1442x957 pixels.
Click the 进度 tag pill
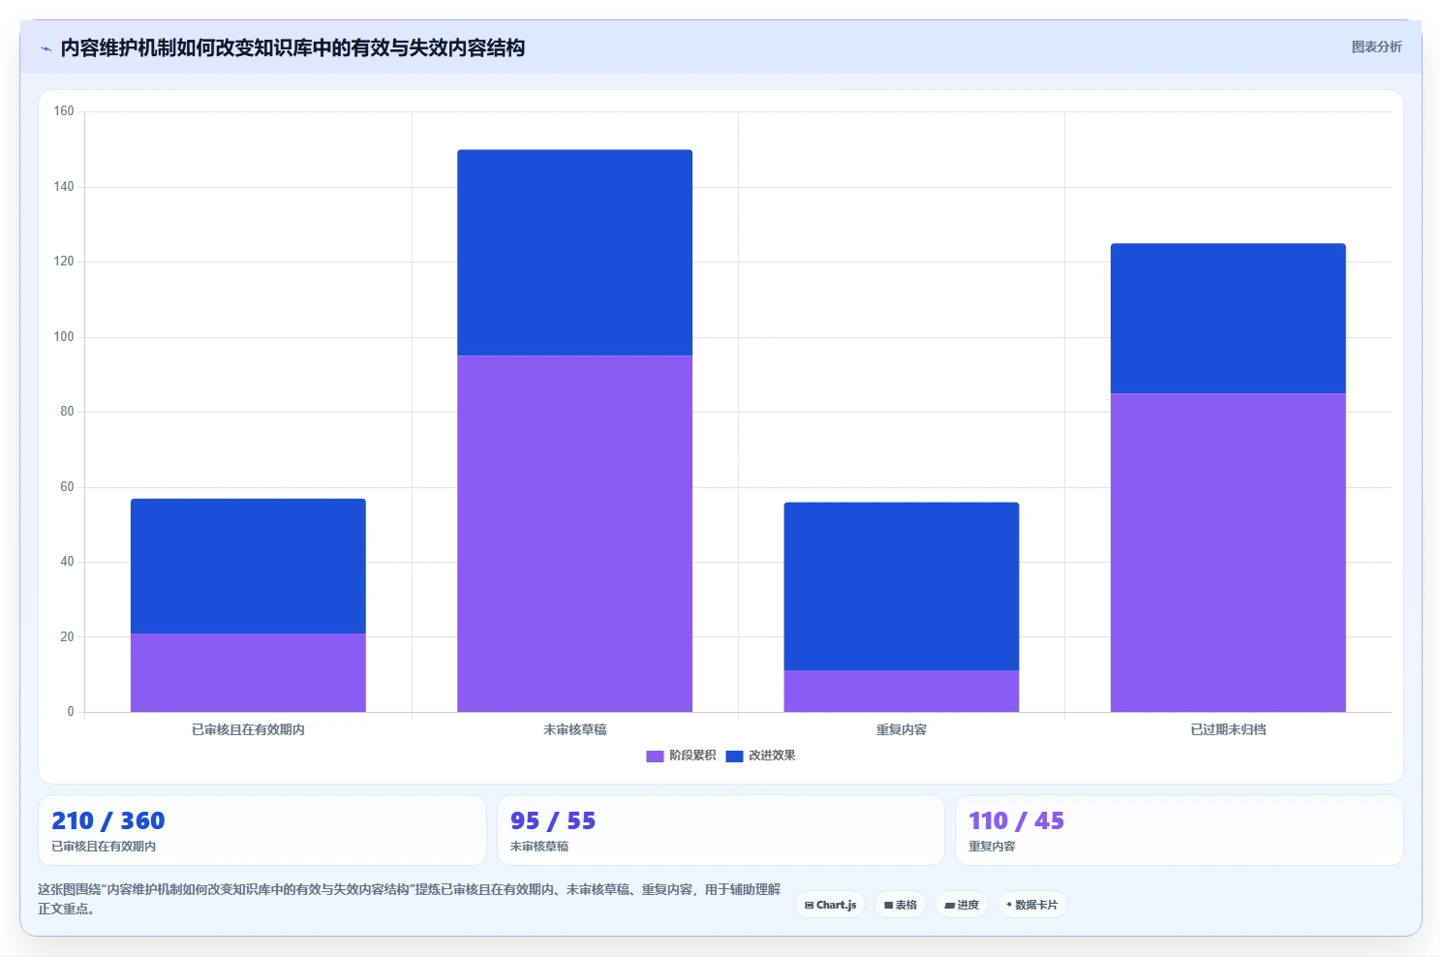point(962,905)
